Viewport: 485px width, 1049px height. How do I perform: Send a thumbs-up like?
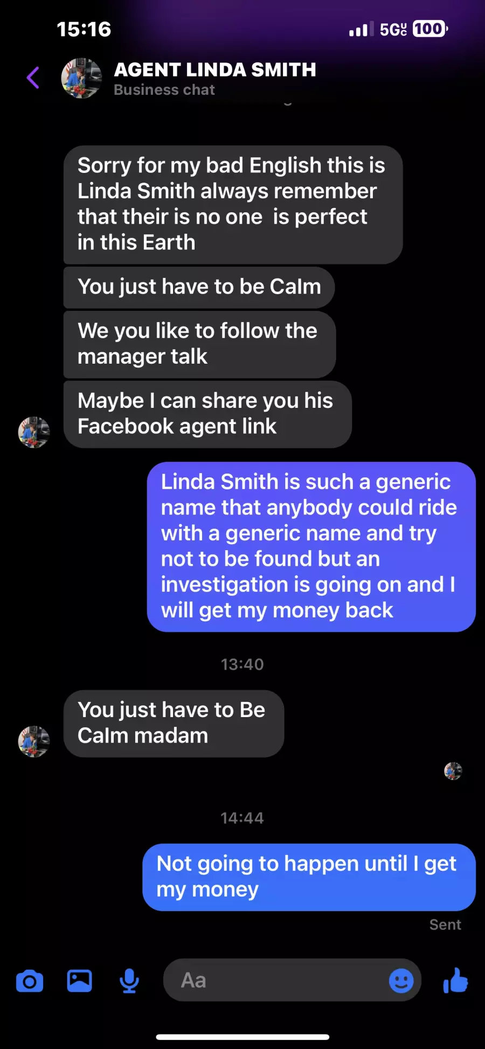(455, 980)
